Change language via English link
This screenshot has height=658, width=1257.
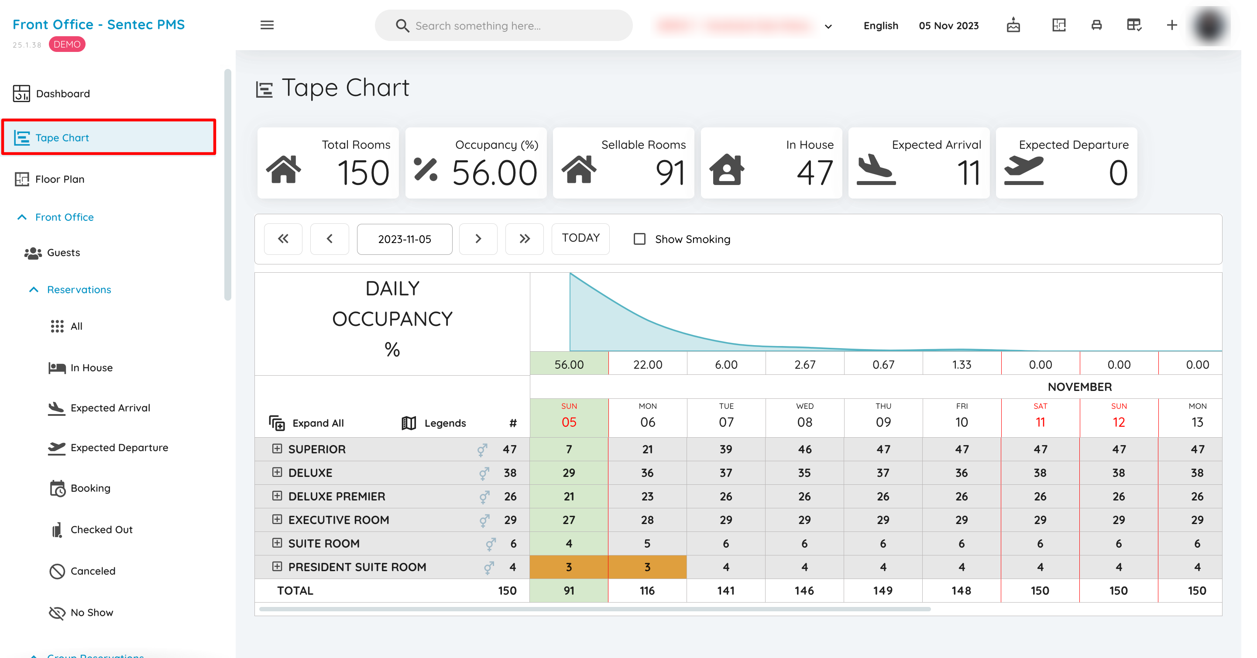[x=881, y=26]
